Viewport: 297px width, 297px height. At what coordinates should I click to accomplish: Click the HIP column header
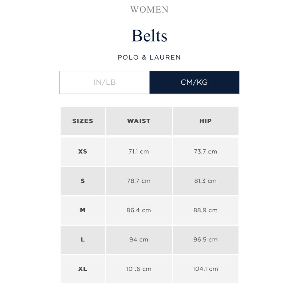[x=206, y=121]
